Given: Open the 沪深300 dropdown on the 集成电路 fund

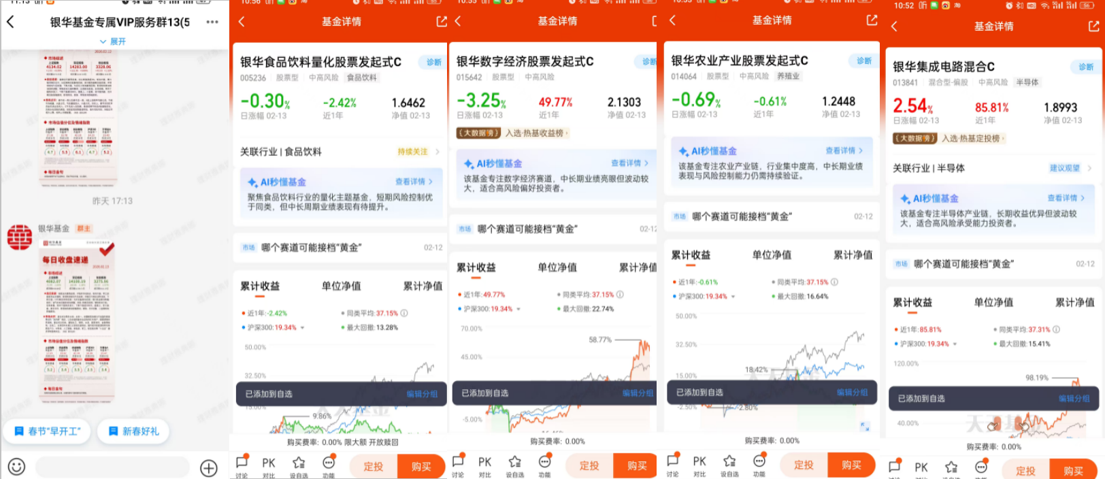Looking at the screenshot, I should (x=925, y=344).
